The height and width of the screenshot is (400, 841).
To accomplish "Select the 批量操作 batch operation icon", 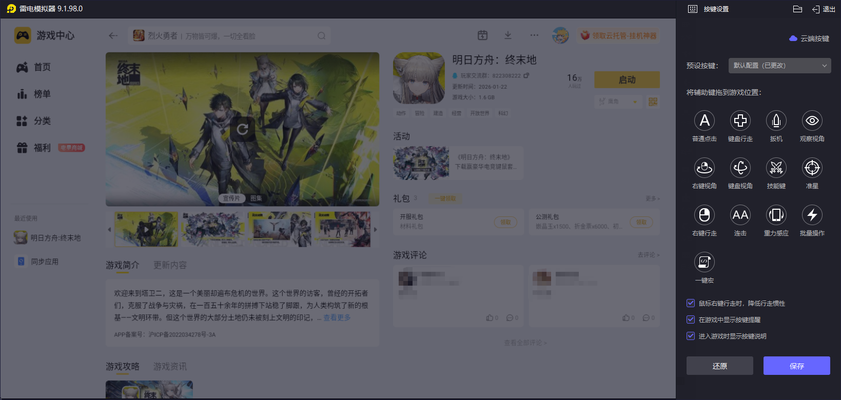I will pos(812,215).
